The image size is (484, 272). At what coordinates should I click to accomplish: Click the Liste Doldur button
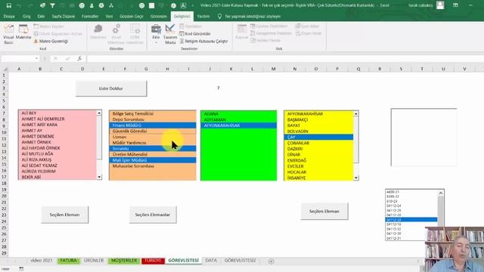[111, 88]
